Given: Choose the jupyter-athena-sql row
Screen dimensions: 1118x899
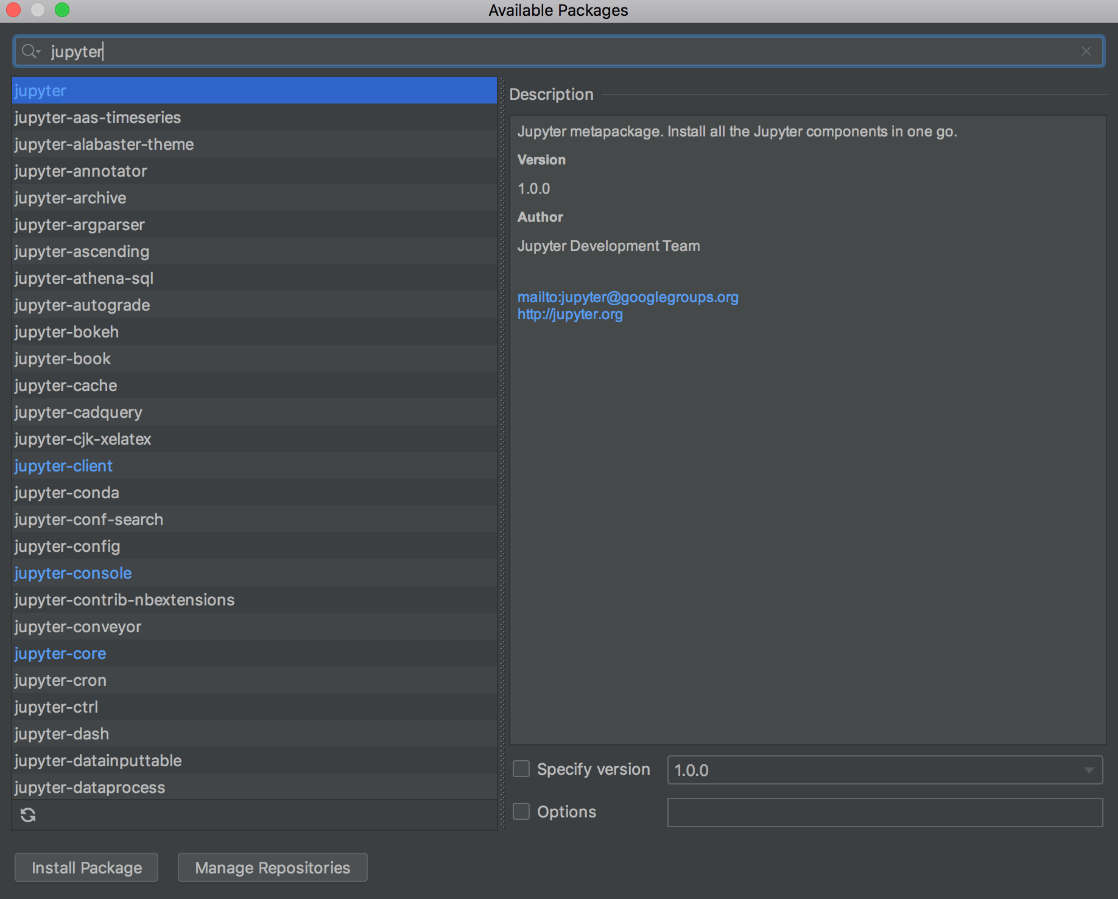Looking at the screenshot, I should [255, 278].
